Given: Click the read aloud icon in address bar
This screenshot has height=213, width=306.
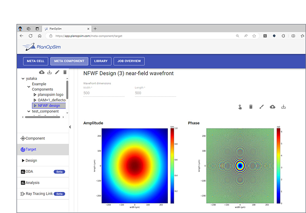Looking at the screenshot, I should [x=246, y=36].
